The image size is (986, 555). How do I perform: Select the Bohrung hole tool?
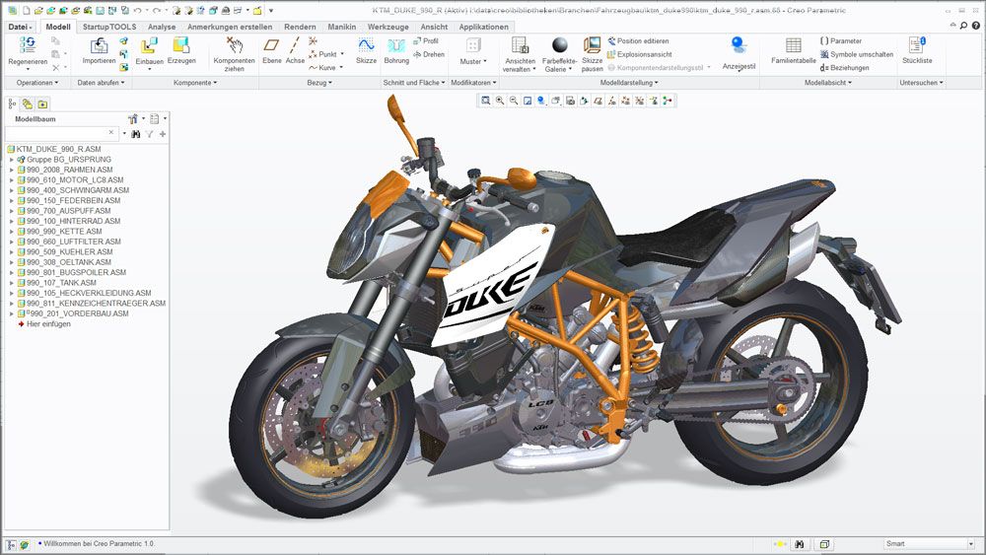click(x=396, y=45)
